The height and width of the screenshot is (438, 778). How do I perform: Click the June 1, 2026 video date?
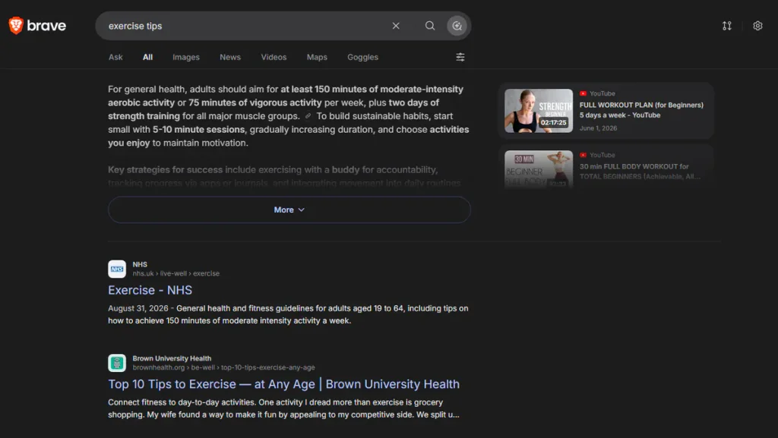[599, 128]
